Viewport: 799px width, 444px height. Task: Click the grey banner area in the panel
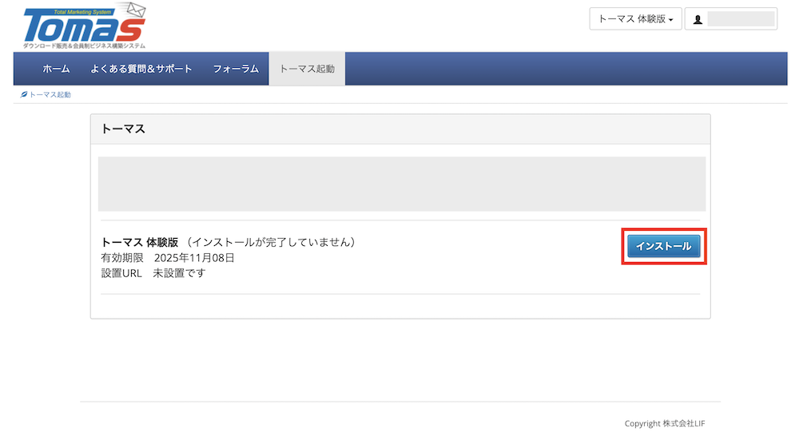click(401, 184)
